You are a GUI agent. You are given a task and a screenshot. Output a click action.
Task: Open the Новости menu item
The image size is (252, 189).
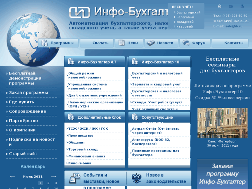[x=162, y=43]
